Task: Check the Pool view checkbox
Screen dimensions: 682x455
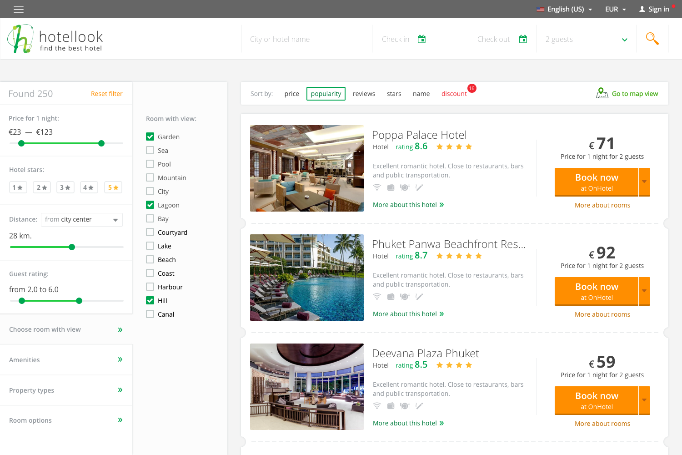Action: click(x=150, y=164)
